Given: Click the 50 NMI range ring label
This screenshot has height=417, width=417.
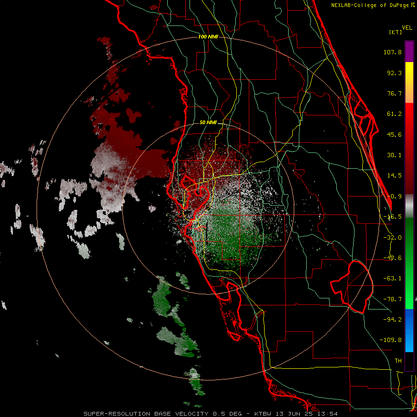Looking at the screenshot, I should point(208,123).
